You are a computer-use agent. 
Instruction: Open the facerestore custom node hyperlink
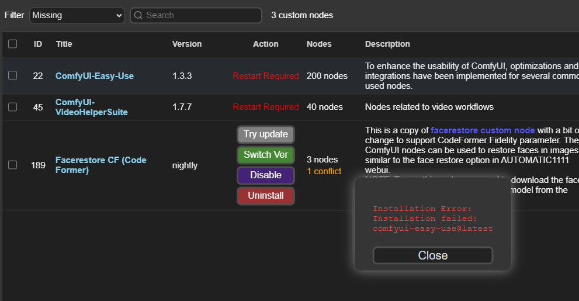[483, 130]
